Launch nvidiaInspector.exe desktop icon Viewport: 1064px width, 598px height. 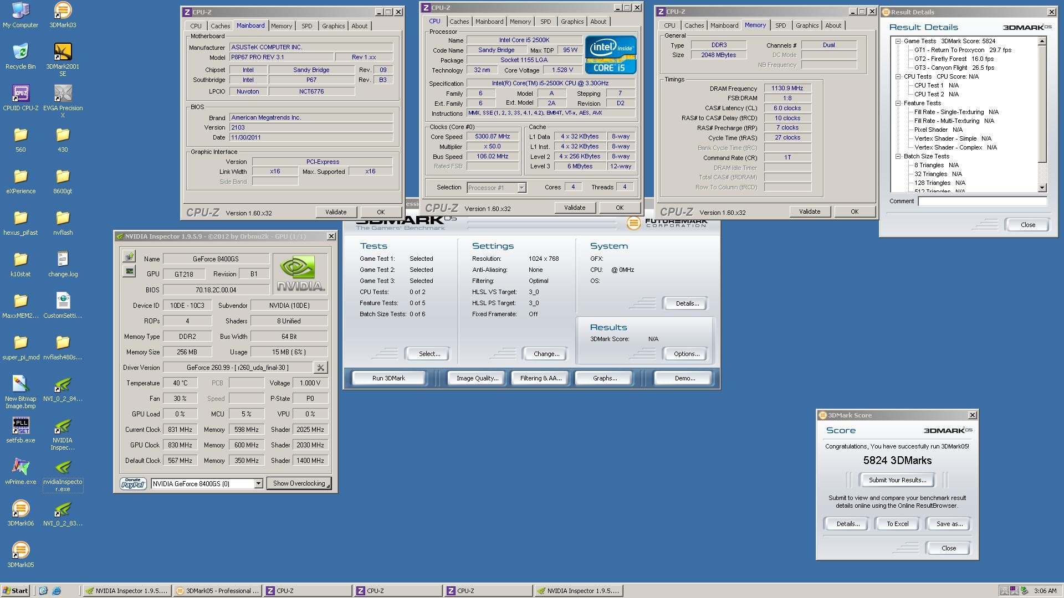[x=63, y=475]
